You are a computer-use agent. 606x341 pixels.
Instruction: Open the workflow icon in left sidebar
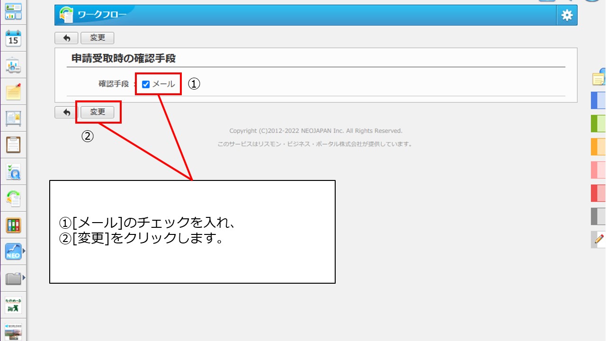pos(13,198)
